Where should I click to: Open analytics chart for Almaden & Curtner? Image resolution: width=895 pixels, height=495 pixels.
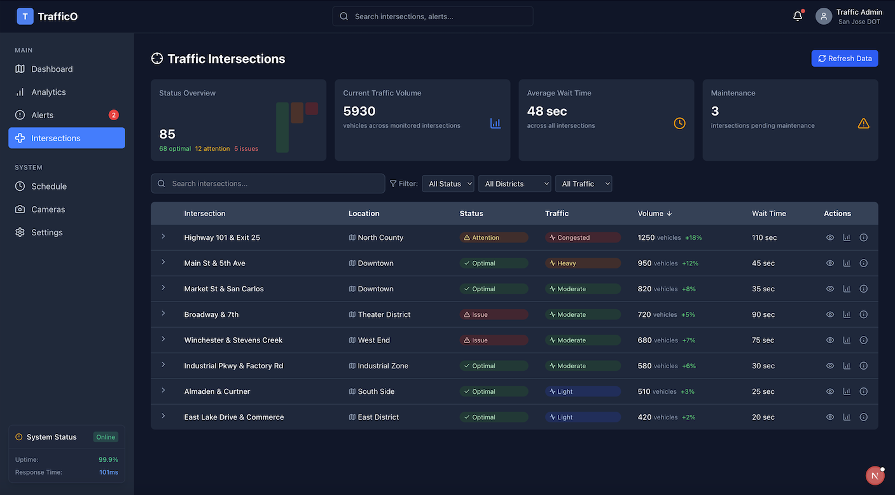847,391
